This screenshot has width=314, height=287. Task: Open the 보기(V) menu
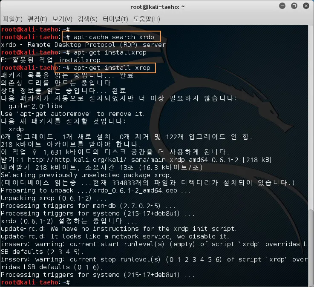point(62,19)
